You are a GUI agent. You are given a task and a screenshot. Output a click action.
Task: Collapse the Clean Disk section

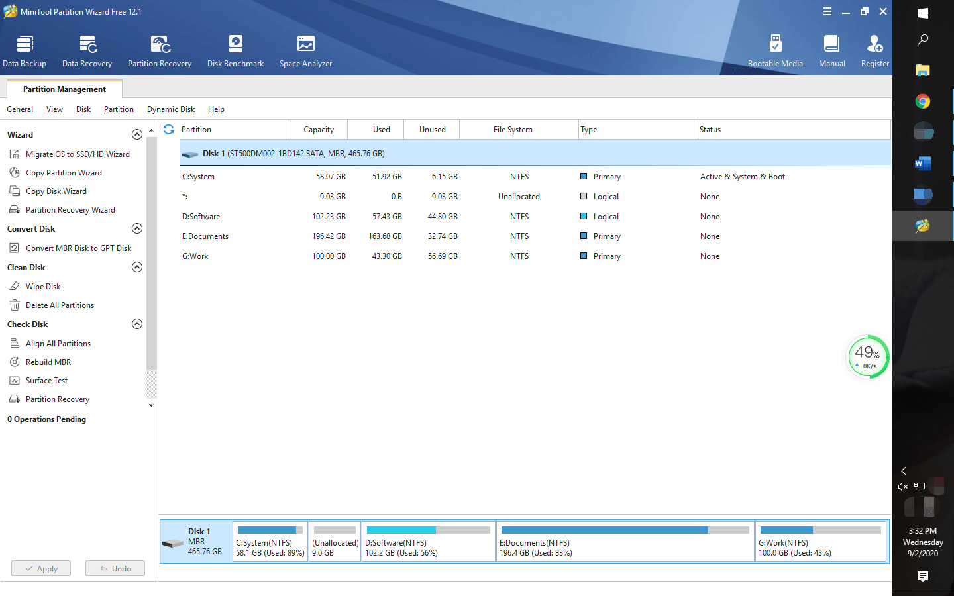point(137,267)
